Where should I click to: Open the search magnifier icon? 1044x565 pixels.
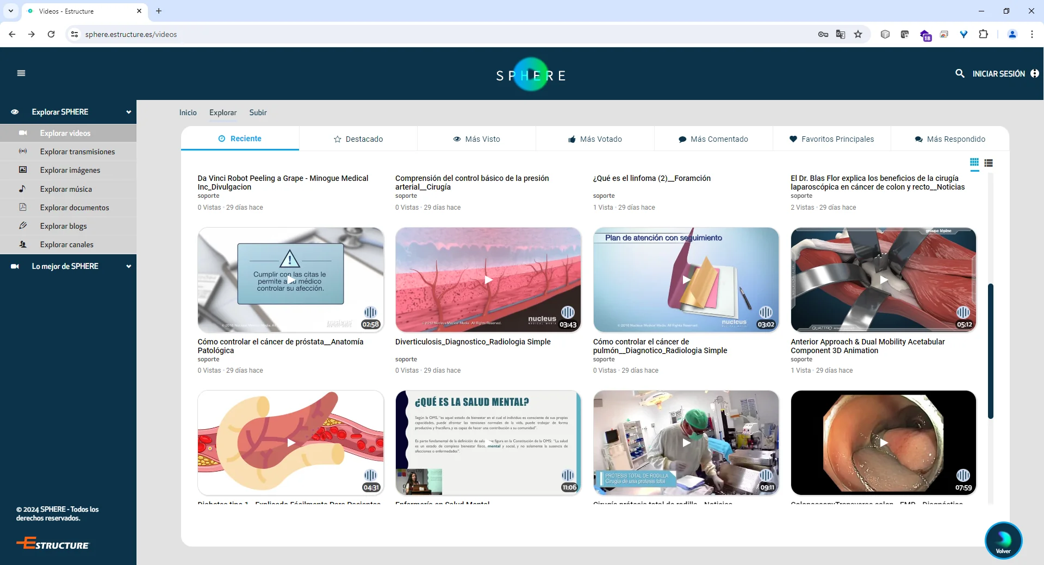(x=959, y=73)
